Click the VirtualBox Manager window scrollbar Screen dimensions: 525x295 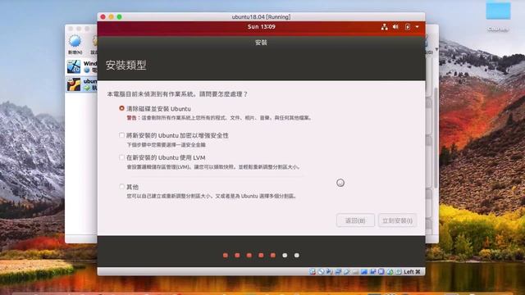(x=436, y=137)
